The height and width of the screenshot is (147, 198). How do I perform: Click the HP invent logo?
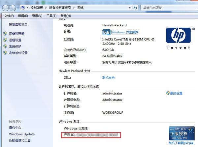pos(179,38)
